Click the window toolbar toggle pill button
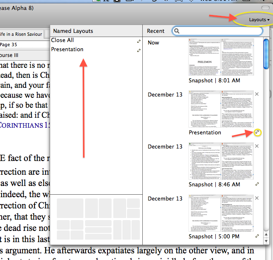The image size is (273, 260). click(266, 8)
